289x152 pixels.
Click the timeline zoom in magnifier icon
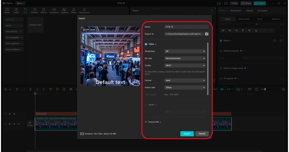click(283, 89)
